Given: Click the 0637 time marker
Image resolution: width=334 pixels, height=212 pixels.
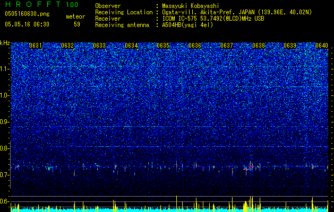Looking at the screenshot, I should [x=227, y=46].
